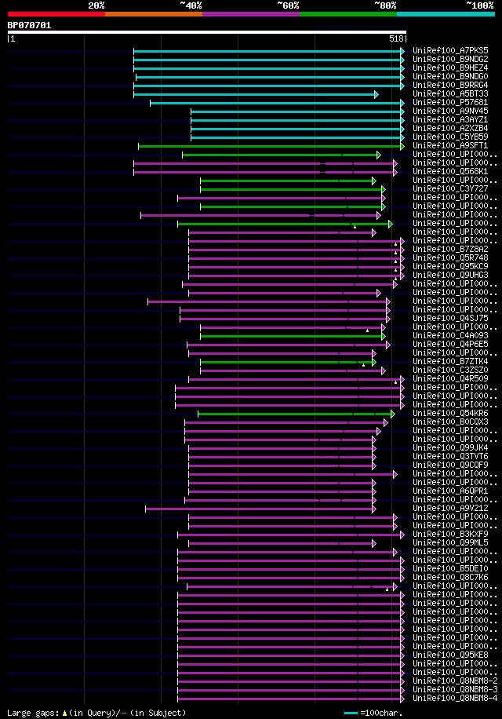
Task: Select the UniRef100_C5YB59 hit label
Action: click(x=450, y=137)
